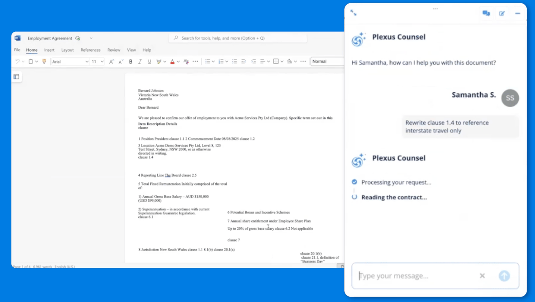Click the Employment Agreement document title

pos(50,38)
